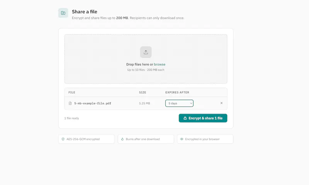Click the 200 MB limit in the subtitle
Viewport: 309px width, 185px height.
pyautogui.click(x=122, y=18)
